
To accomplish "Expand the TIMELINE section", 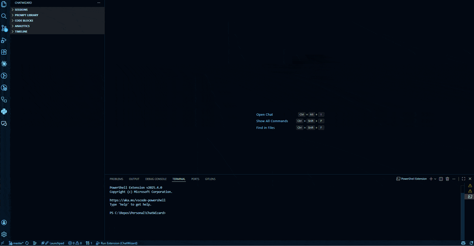I will click(x=57, y=31).
